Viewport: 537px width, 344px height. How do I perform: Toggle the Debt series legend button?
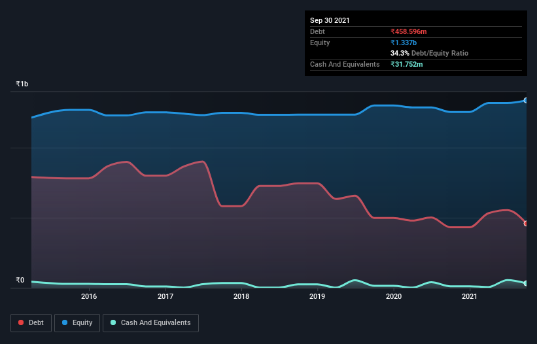point(31,323)
